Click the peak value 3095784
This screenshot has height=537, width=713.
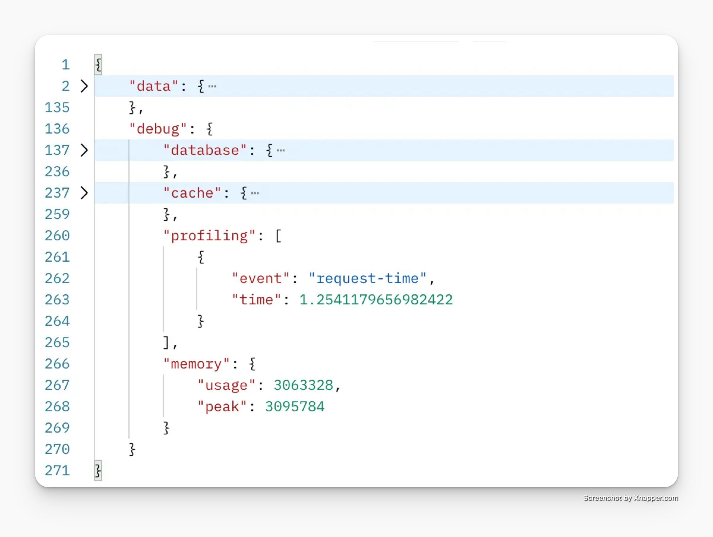pyautogui.click(x=295, y=406)
